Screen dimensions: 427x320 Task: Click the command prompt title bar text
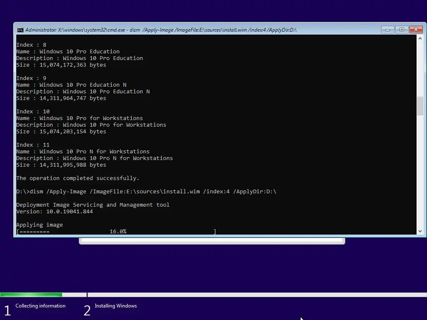(x=161, y=30)
